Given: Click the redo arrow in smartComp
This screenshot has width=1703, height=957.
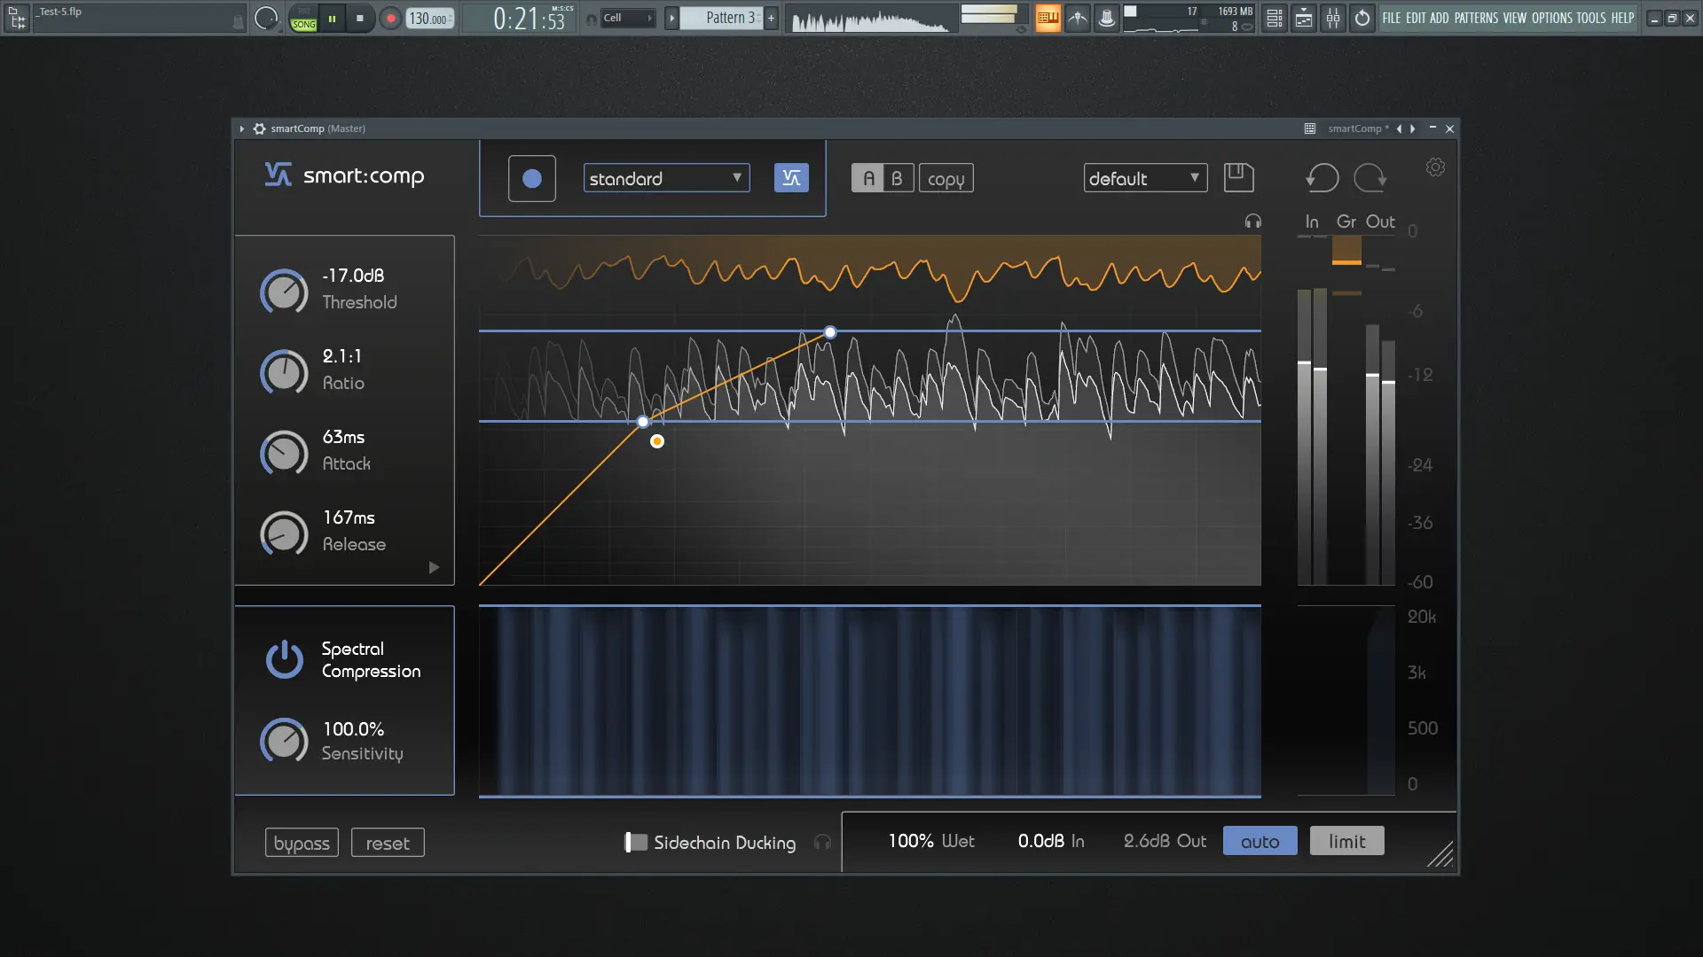Looking at the screenshot, I should pos(1369,177).
